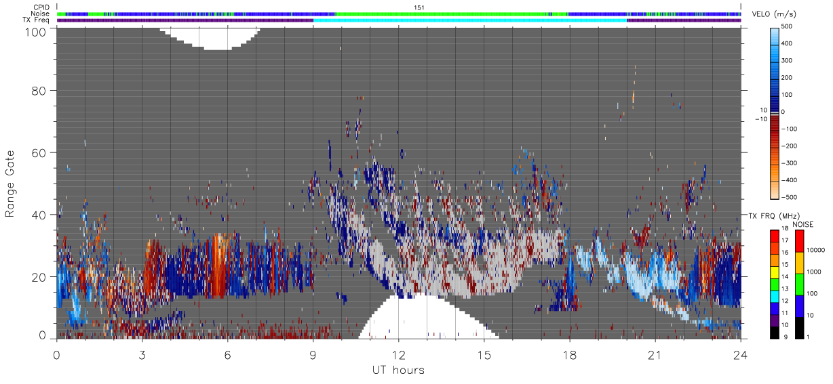
Task: Click the "NOISE" legend title
Action: 805,224
